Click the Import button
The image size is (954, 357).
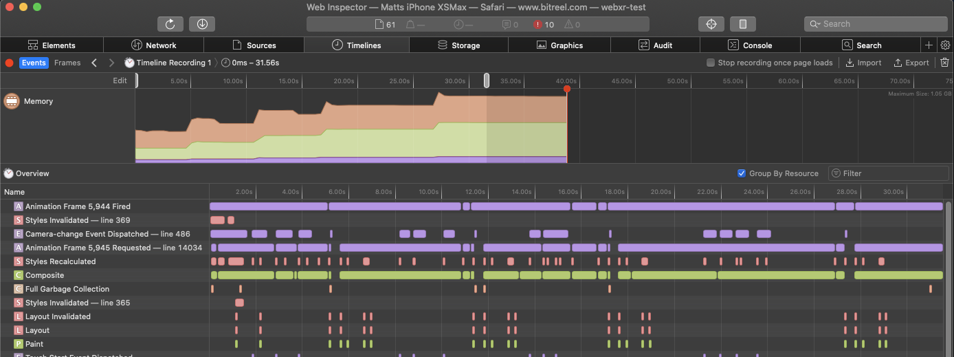pos(863,63)
